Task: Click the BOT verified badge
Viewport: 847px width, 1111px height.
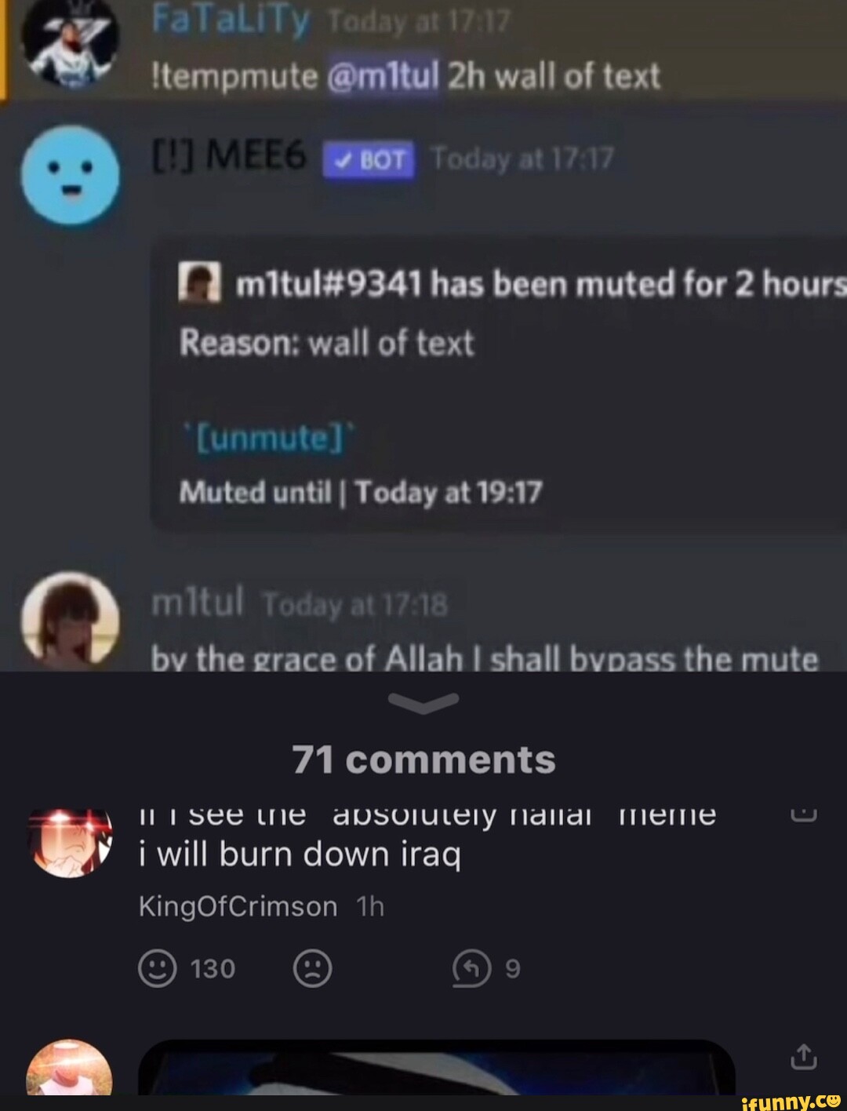Action: [x=369, y=160]
